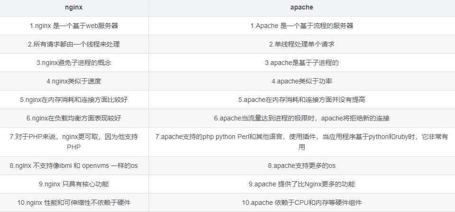This screenshot has height=212, width=455.
Task: Select cell '3.apache是基于子进程的'
Action: pos(302,63)
